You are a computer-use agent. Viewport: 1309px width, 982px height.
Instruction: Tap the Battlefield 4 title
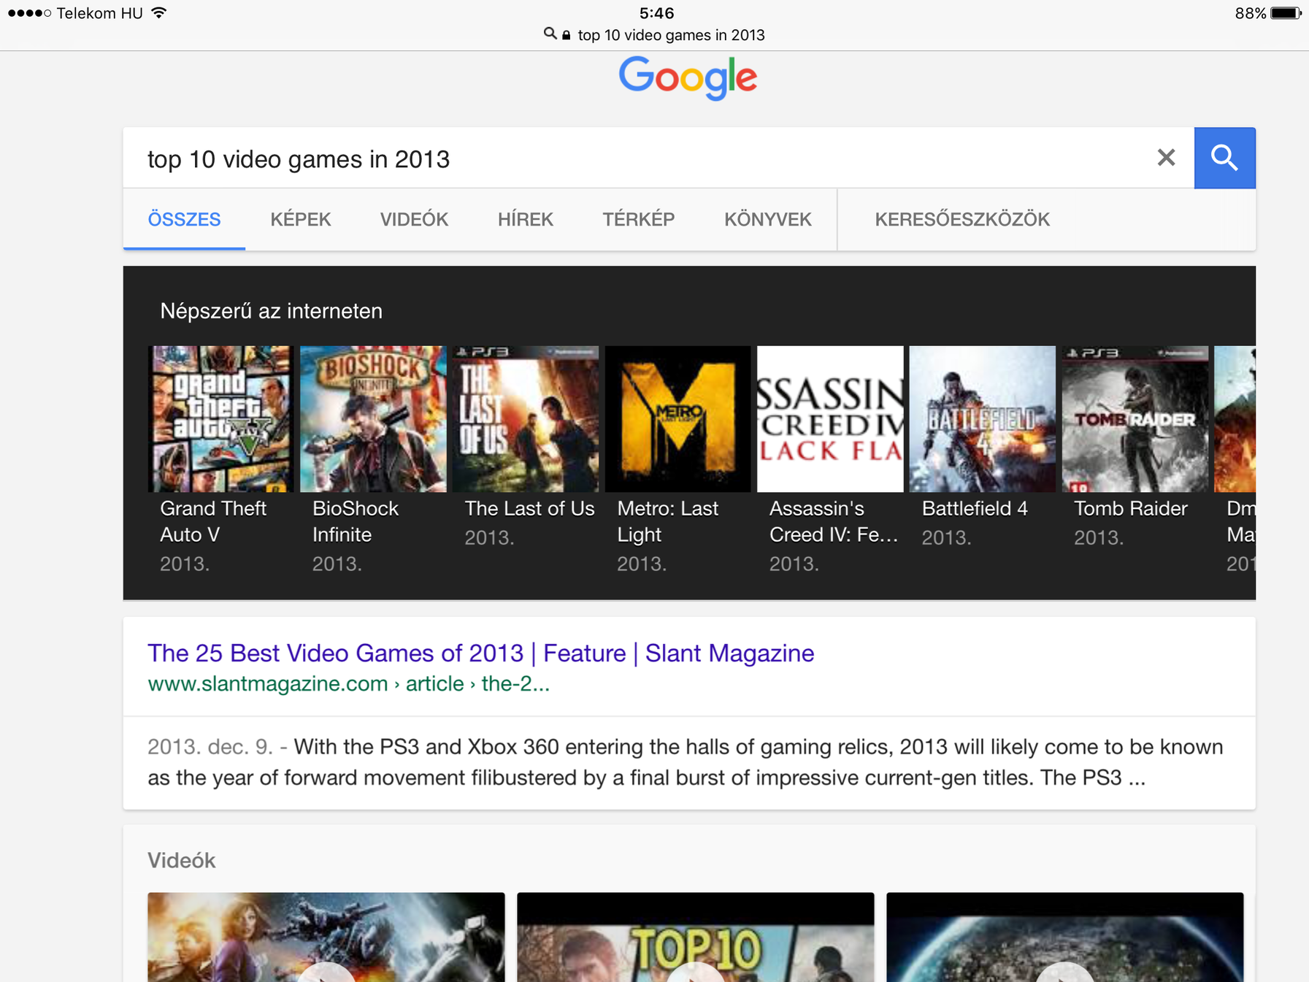975,508
